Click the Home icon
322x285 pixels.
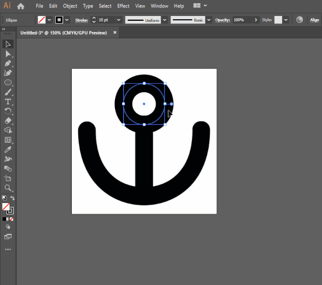point(21,6)
